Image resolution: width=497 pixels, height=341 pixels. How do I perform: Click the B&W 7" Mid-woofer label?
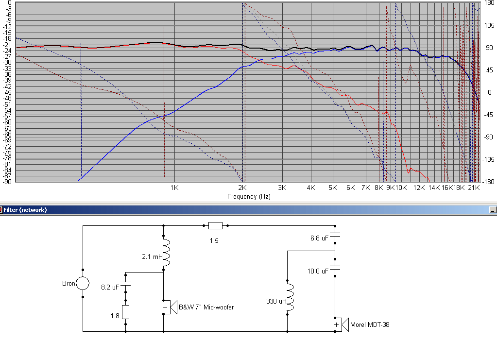(206, 307)
